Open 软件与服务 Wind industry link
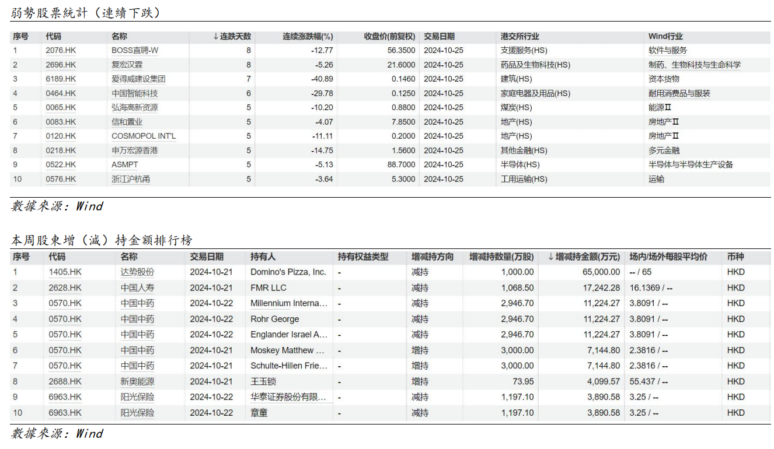The width and height of the screenshot is (774, 449). pos(668,51)
